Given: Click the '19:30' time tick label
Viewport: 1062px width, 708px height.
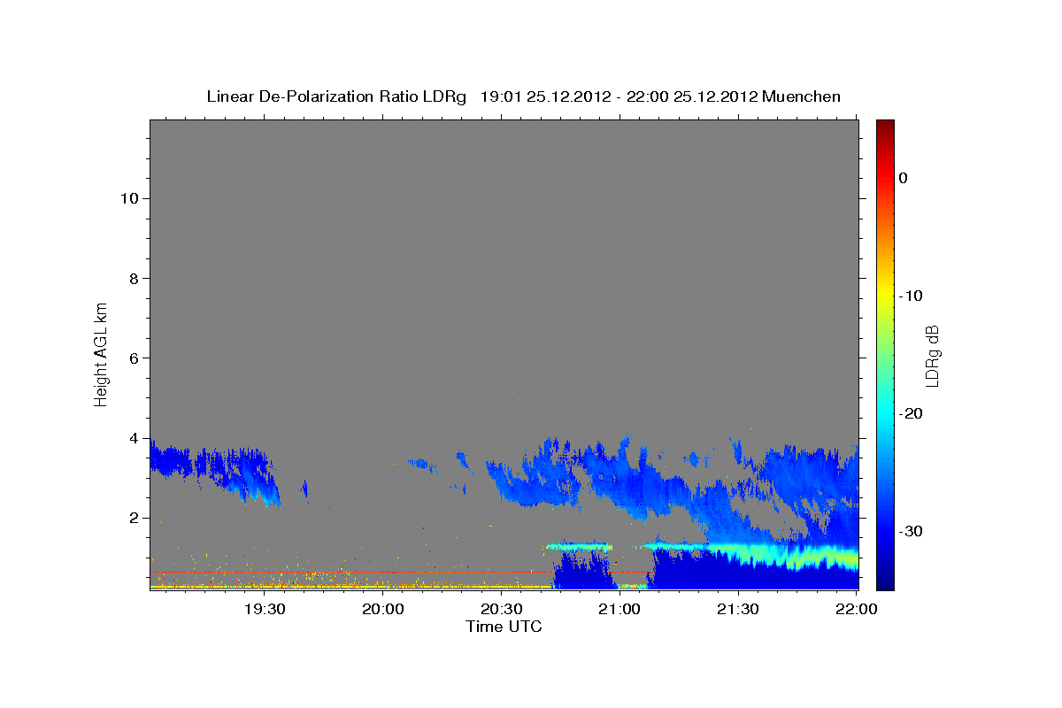Looking at the screenshot, I should 265,609.
